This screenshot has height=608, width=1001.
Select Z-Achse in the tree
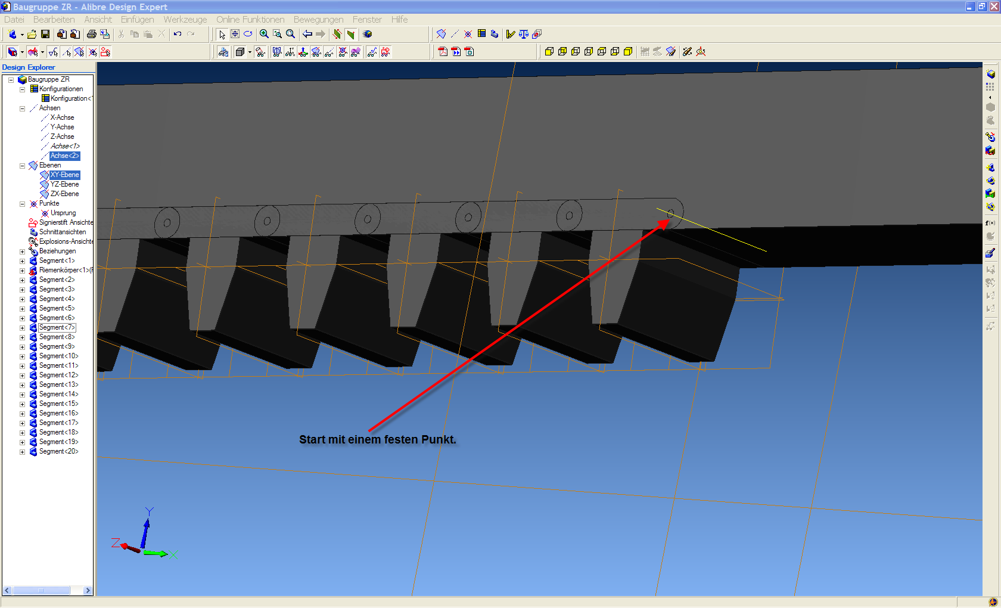(62, 137)
